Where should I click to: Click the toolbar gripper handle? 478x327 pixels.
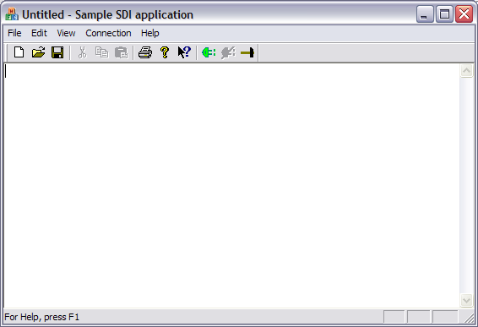8,52
